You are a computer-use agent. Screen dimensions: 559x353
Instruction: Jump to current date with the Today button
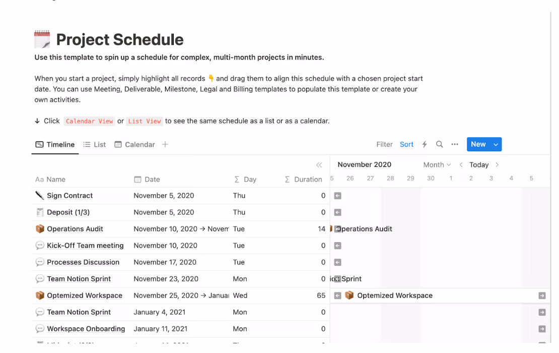(x=479, y=164)
